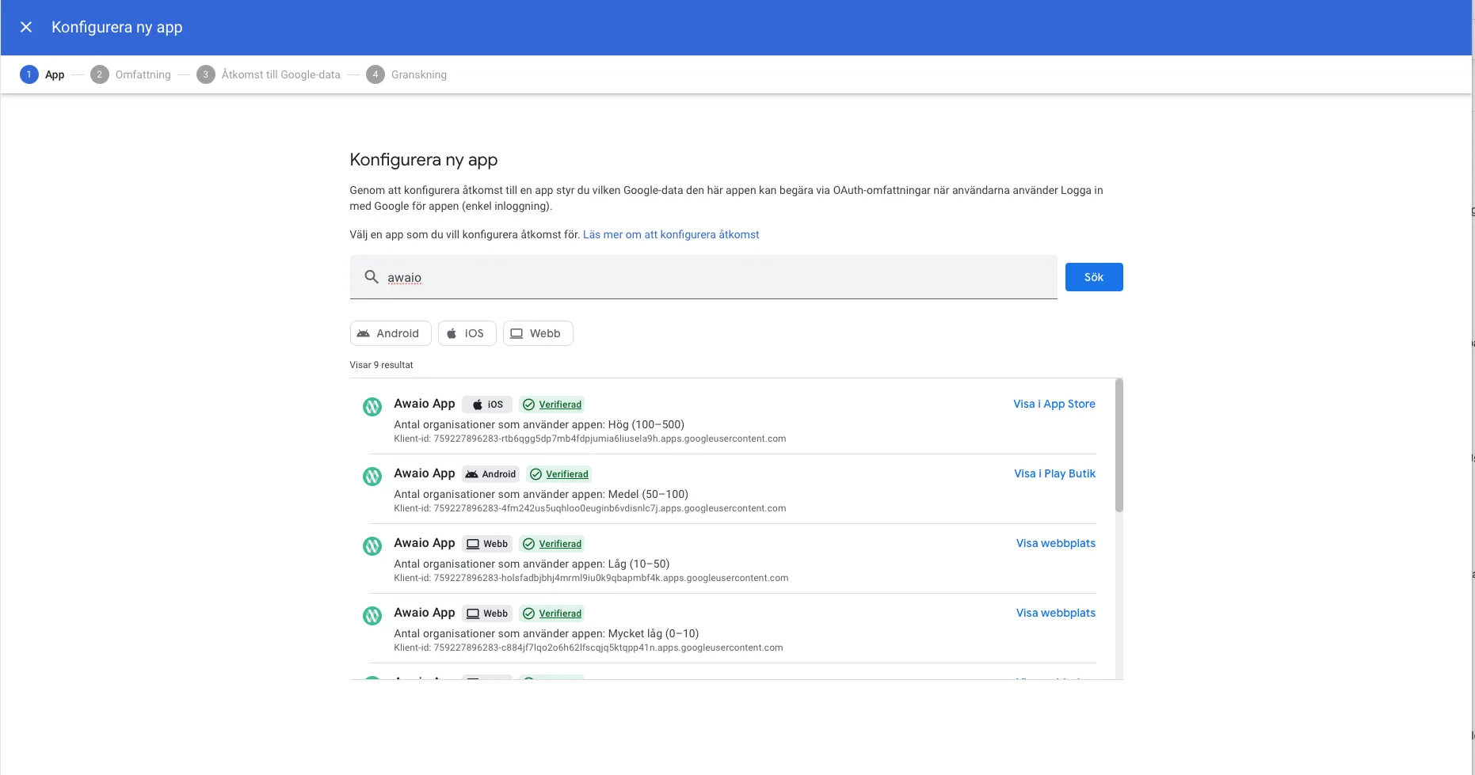Click the magnifier icon in search field
Viewport: 1475px width, 775px height.
[x=371, y=277]
